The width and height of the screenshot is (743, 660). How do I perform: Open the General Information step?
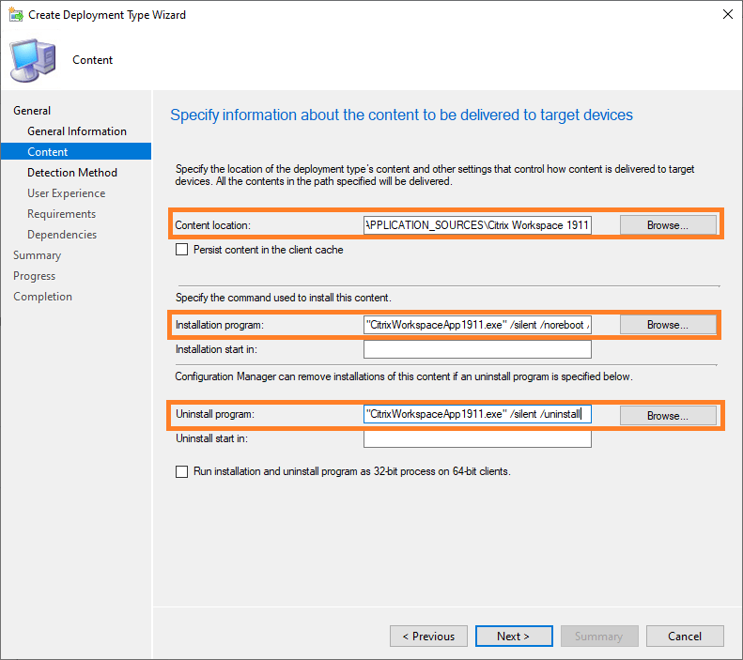pos(77,131)
